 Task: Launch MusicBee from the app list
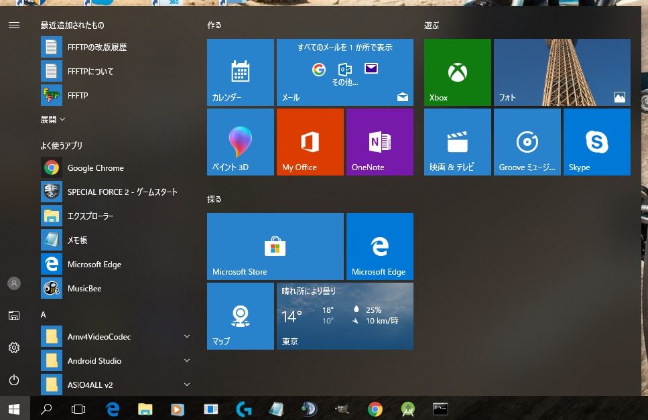point(116,288)
